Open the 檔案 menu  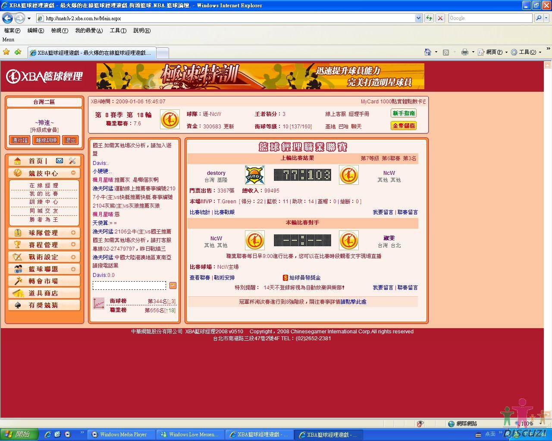point(12,31)
